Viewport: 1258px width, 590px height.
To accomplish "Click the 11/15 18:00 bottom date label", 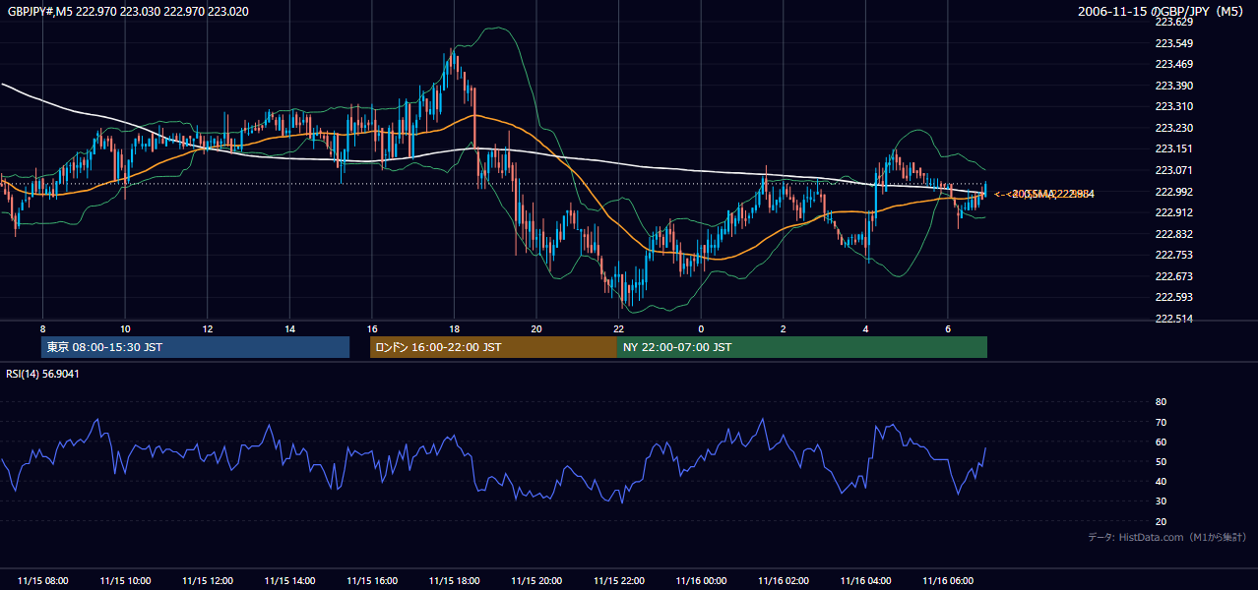I will [454, 581].
